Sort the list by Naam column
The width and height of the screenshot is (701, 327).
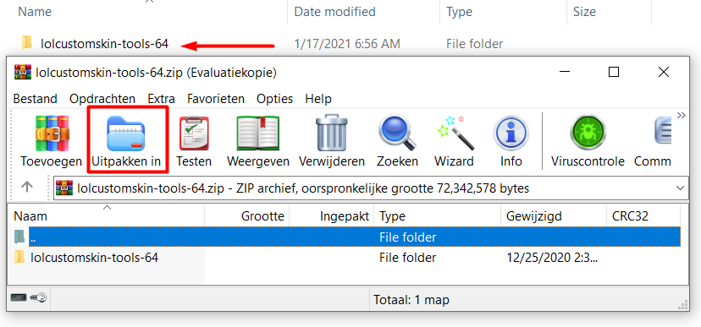107,216
